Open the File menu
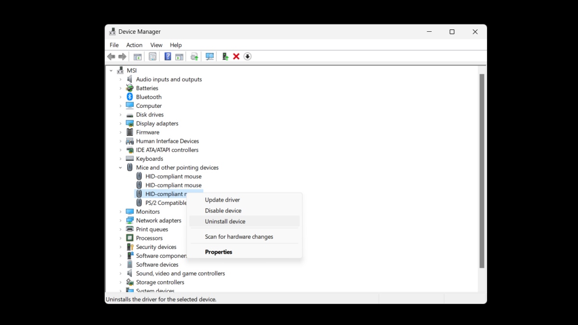The image size is (578, 325). [114, 45]
